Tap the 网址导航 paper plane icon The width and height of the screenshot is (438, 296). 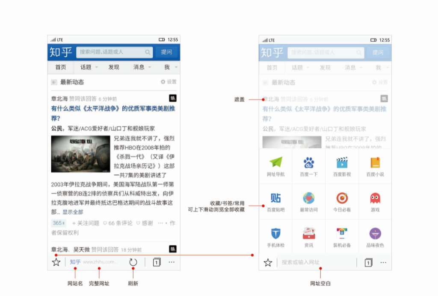pos(275,163)
